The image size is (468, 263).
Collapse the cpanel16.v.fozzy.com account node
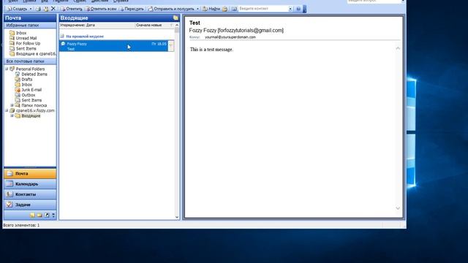coord(7,110)
